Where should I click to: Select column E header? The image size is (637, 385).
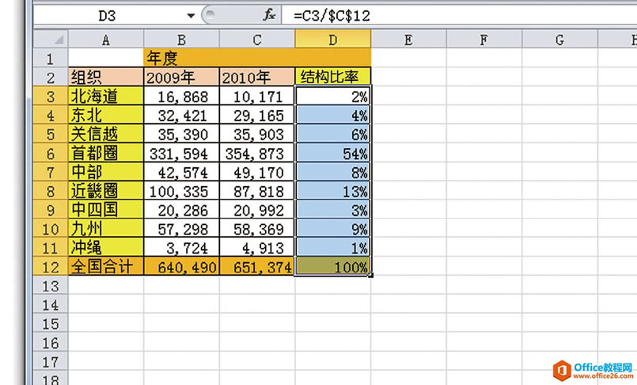click(408, 40)
